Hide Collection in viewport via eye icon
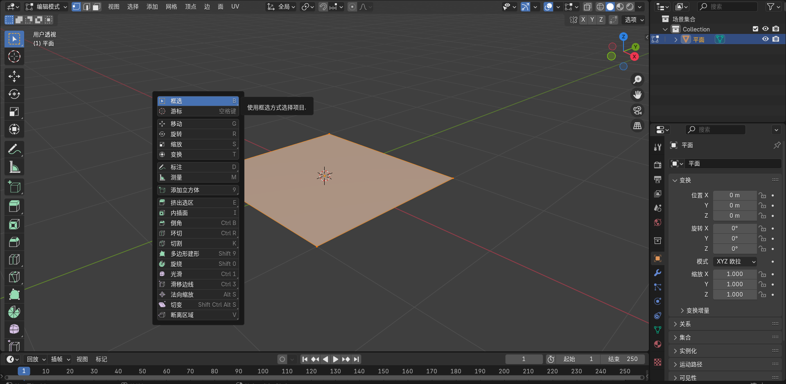786x384 pixels. point(765,29)
